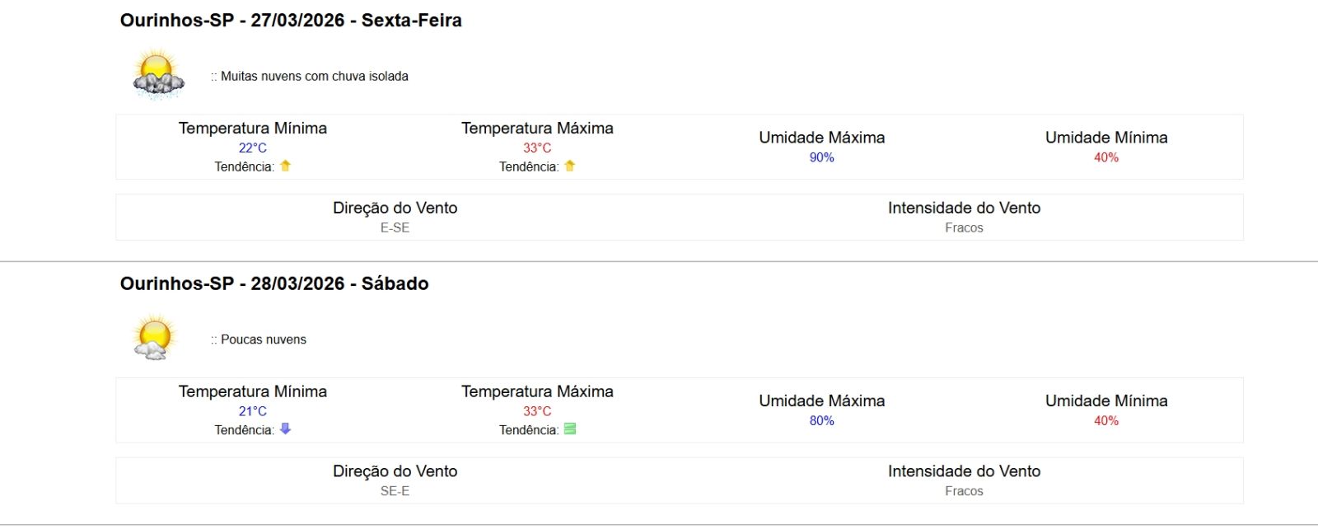Click Saturday's 80% maximum humidity value
This screenshot has height=529, width=1318.
point(821,420)
